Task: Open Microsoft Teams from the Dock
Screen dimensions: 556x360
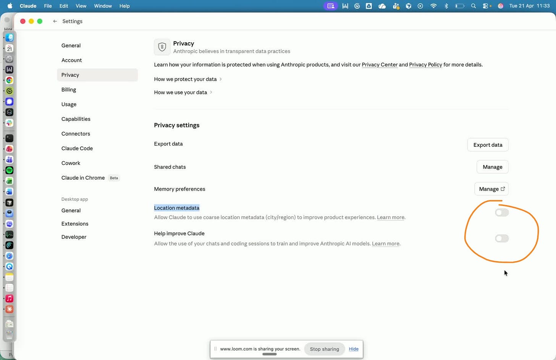Action: [x=10, y=159]
